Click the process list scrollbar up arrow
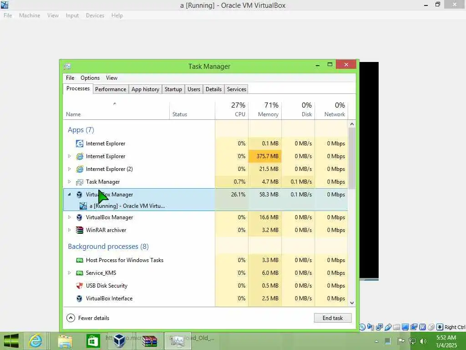Screen dimensions: 466x350 (x=352, y=124)
